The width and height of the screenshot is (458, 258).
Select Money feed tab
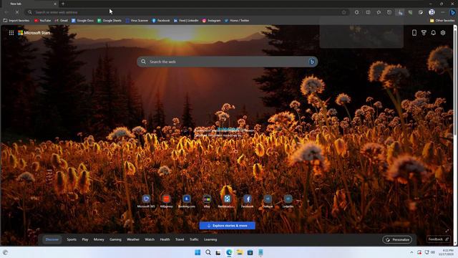(x=99, y=239)
